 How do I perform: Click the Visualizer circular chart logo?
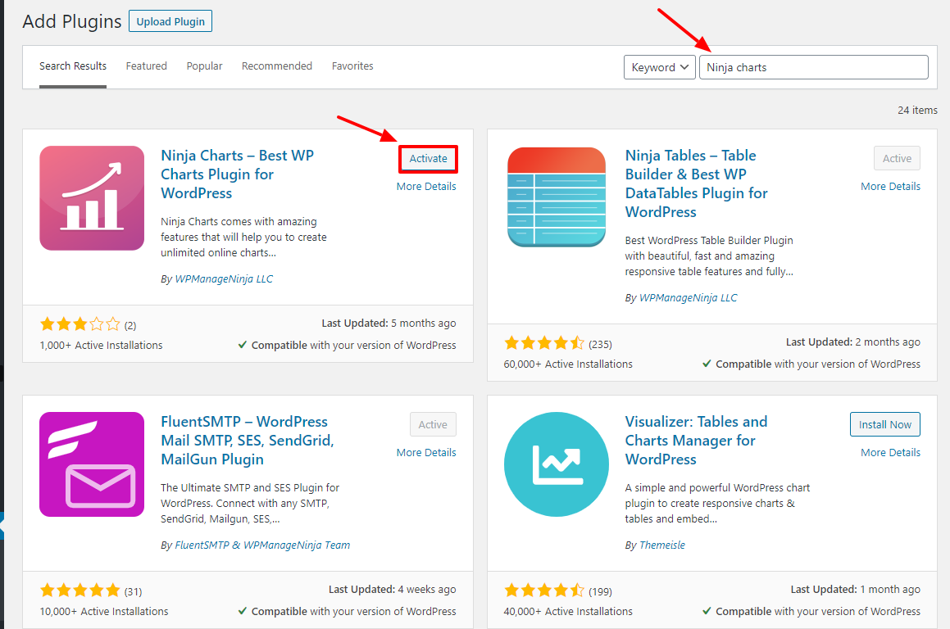point(556,464)
